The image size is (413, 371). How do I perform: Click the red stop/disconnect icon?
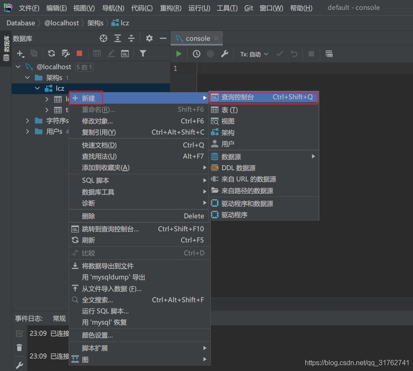(79, 53)
